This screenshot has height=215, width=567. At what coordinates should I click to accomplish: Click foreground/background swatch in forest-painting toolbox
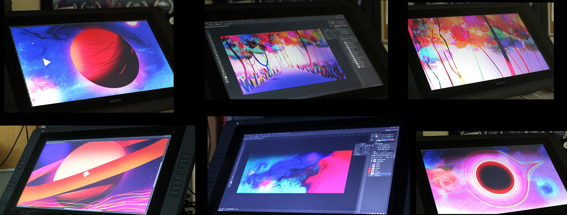tap(225, 77)
